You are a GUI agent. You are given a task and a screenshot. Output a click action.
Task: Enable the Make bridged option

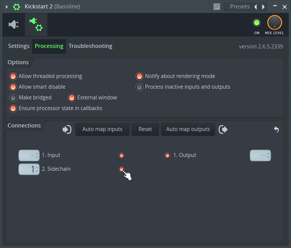pos(13,98)
